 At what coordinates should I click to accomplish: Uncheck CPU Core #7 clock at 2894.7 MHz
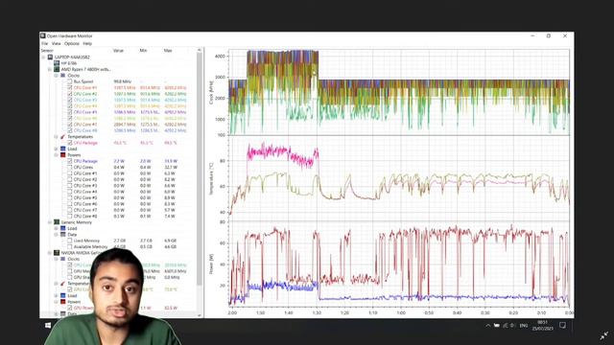click(70, 125)
